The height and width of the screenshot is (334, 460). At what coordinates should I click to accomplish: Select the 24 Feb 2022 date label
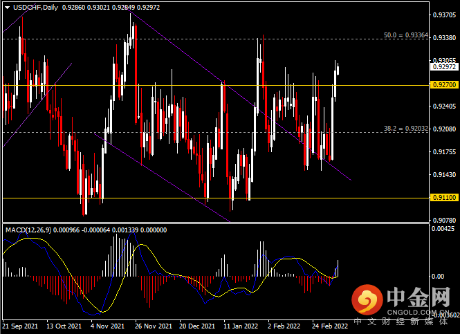coord(329,325)
